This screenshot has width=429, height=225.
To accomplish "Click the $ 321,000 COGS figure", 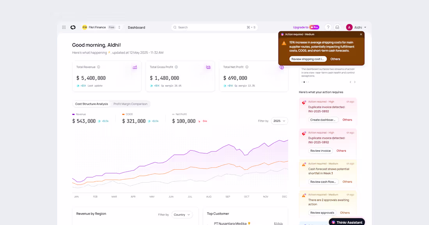I will (134, 121).
